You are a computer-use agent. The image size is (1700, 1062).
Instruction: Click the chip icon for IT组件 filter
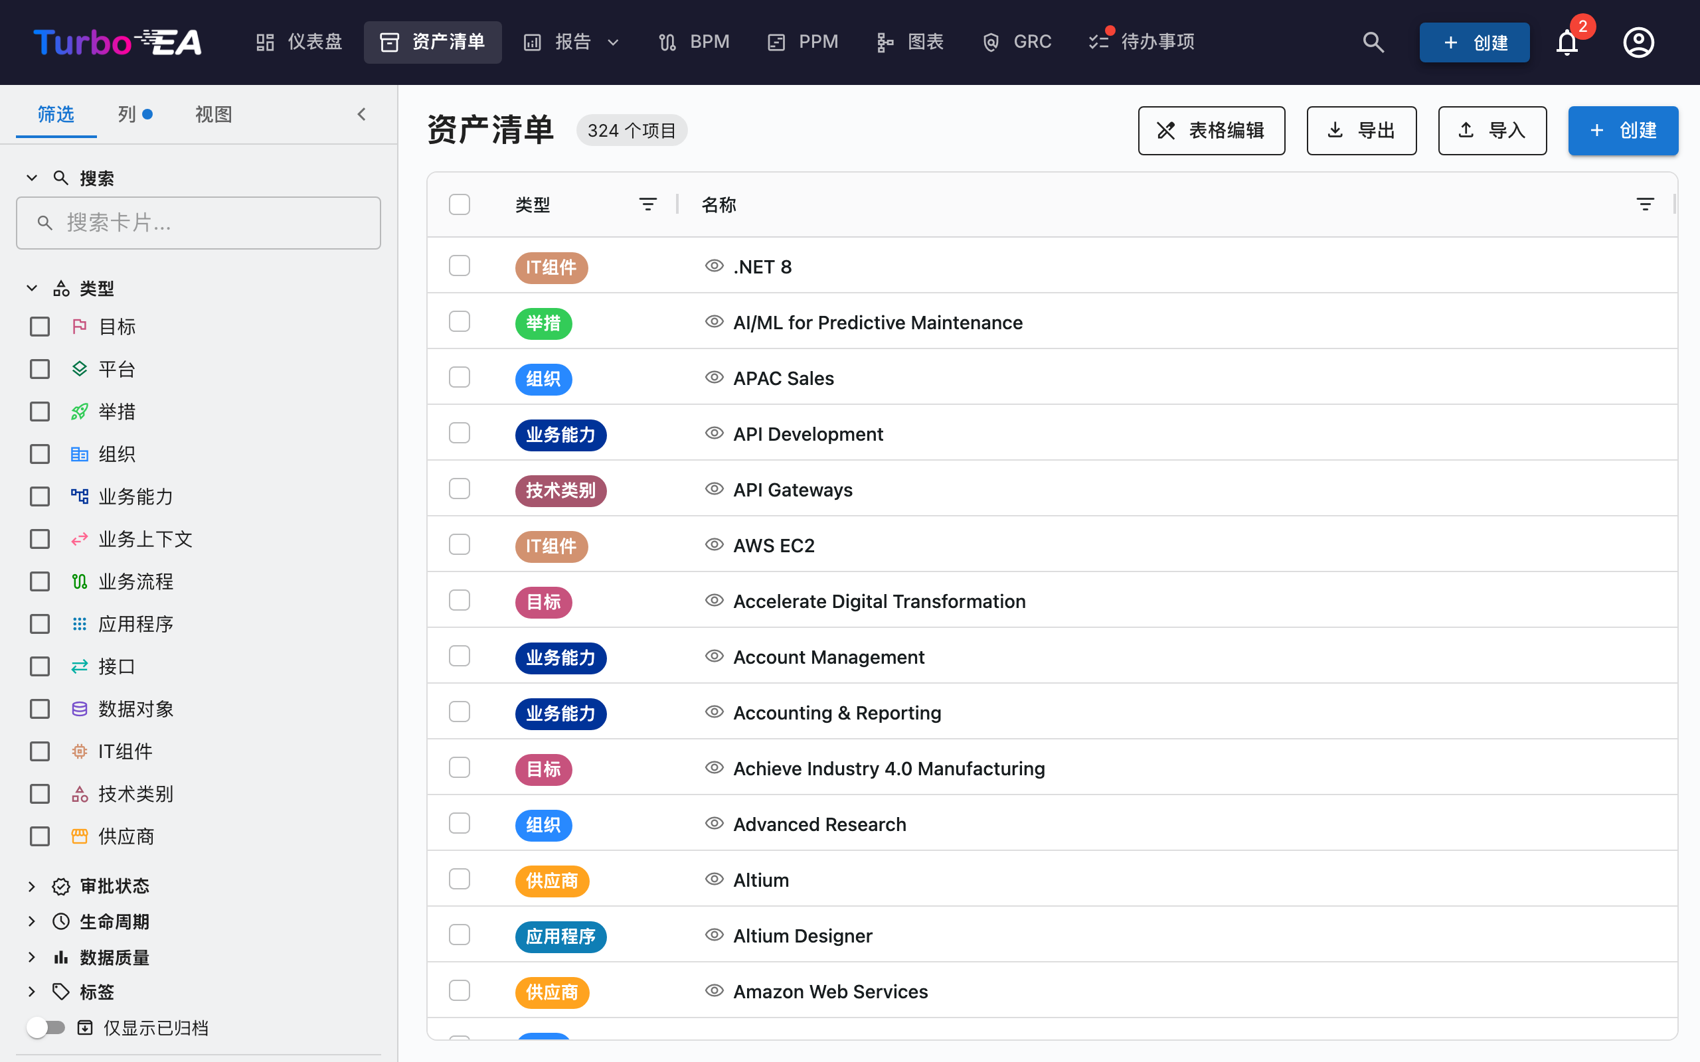80,751
